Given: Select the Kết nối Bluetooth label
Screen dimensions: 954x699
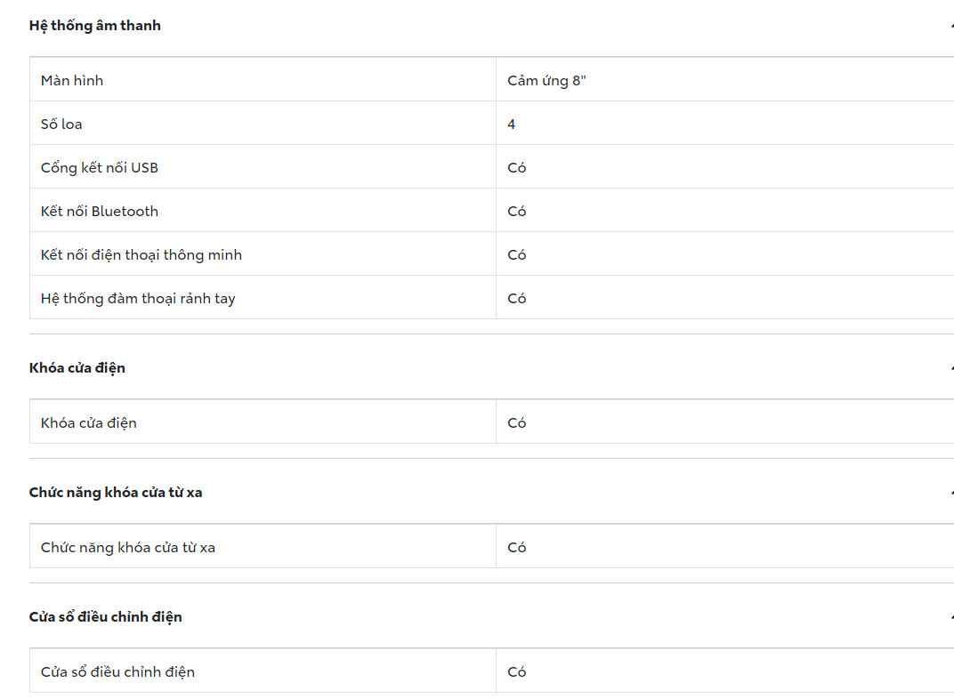Looking at the screenshot, I should (100, 212).
